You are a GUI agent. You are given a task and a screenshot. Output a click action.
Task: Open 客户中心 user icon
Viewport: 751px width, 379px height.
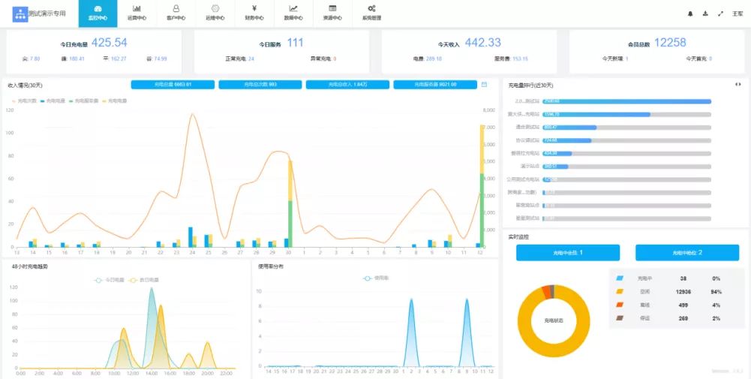click(176, 9)
